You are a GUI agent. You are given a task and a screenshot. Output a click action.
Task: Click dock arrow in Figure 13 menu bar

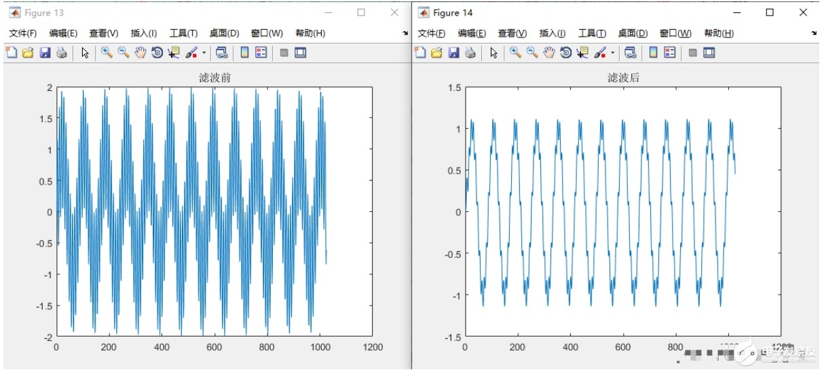pyautogui.click(x=405, y=33)
